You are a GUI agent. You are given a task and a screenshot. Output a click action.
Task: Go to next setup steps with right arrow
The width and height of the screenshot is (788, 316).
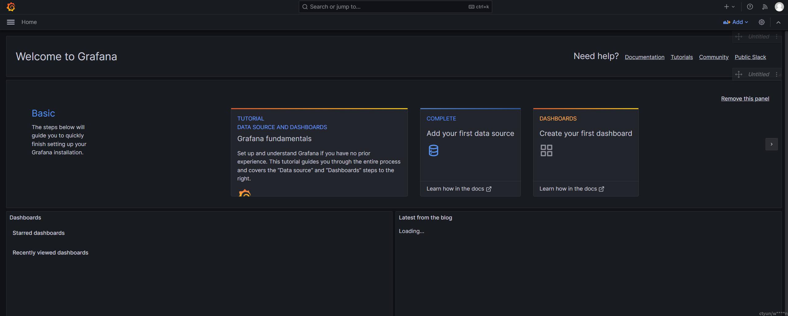click(x=771, y=144)
